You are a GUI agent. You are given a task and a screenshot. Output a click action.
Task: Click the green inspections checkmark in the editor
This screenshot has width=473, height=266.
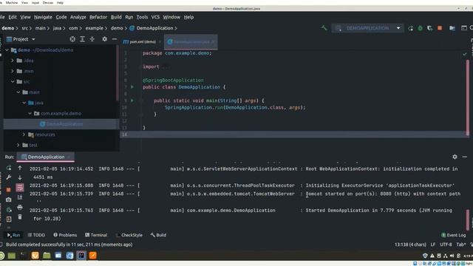coord(465,54)
